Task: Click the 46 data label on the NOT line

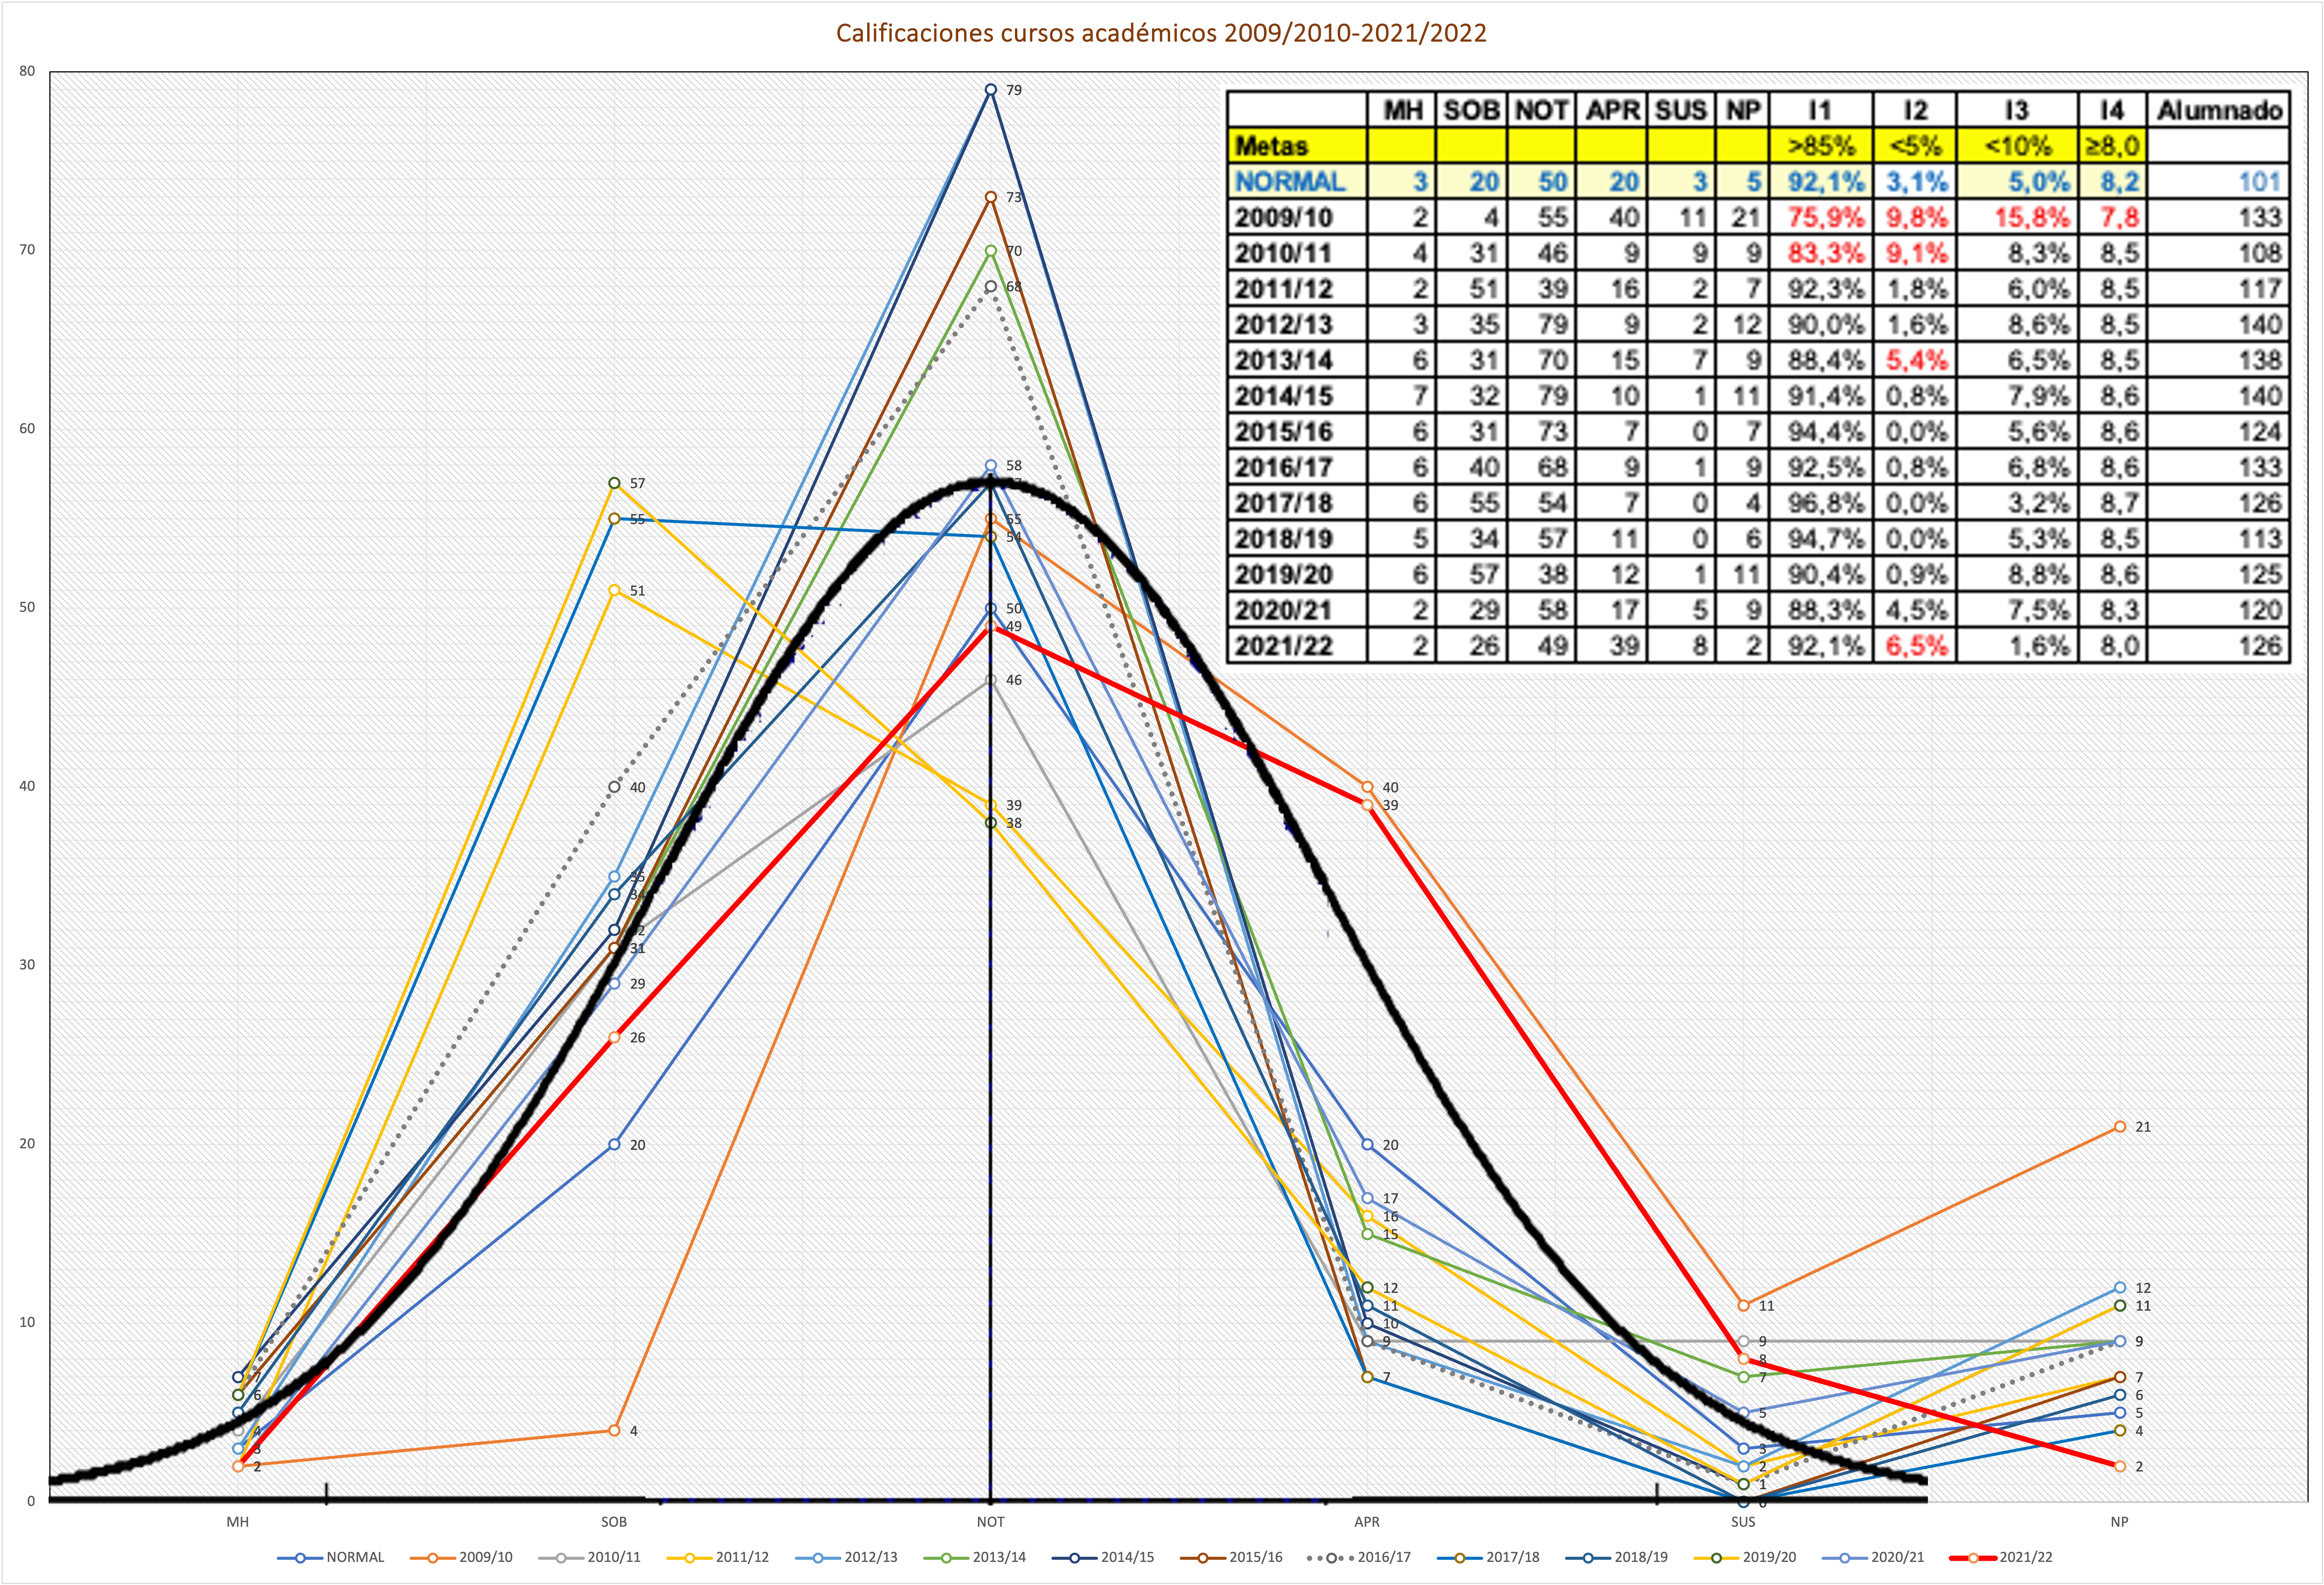Action: [x=1014, y=680]
